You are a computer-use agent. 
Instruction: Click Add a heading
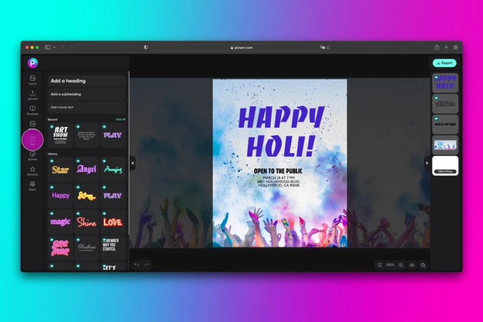(x=86, y=81)
